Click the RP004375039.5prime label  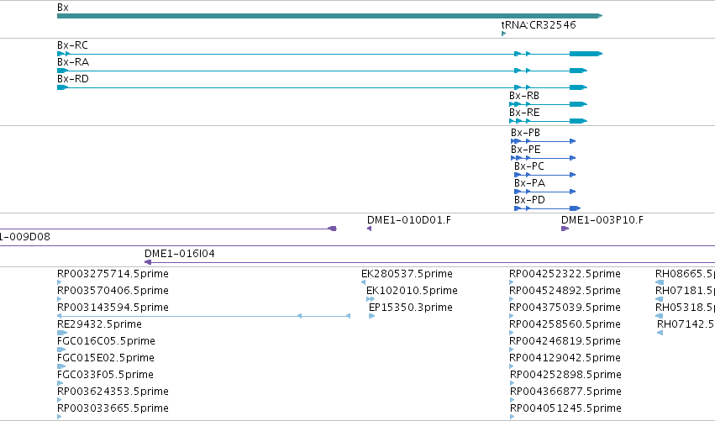point(565,308)
